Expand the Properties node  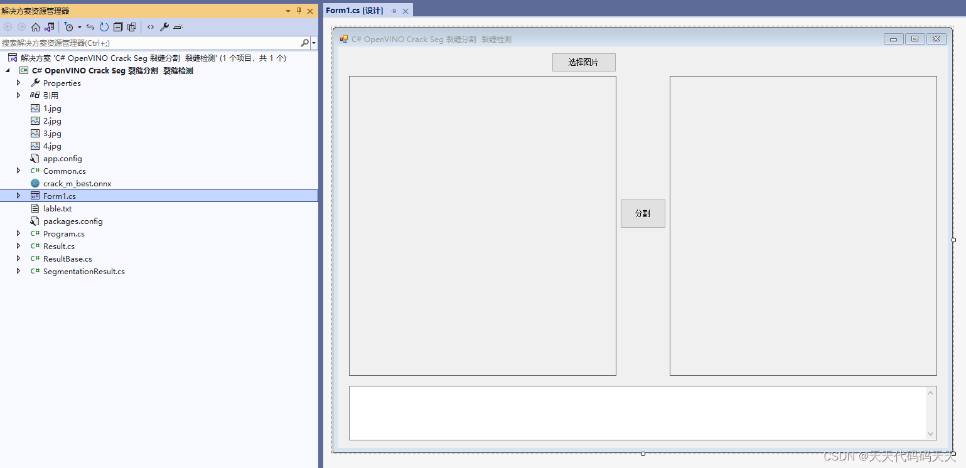(19, 83)
